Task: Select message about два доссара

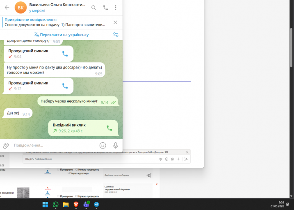Action: click(x=55, y=70)
